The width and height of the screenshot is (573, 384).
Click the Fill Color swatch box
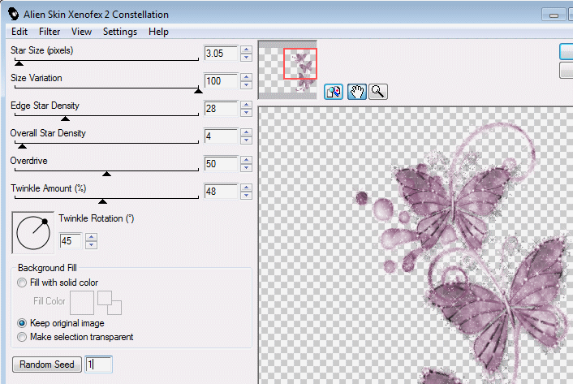82,303
